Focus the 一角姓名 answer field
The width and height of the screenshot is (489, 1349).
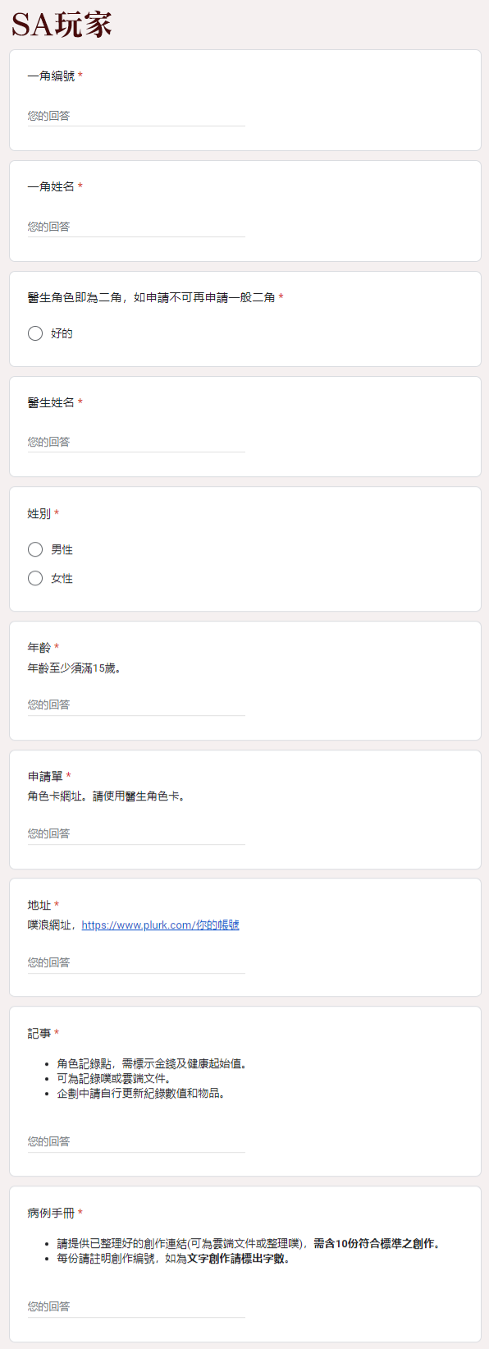point(136,227)
